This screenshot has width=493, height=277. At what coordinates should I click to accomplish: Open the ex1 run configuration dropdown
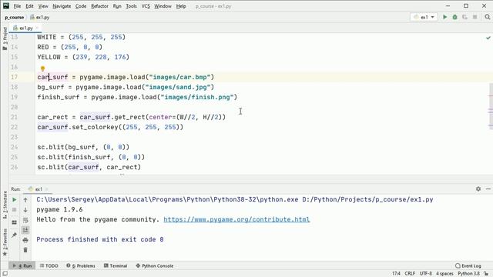(x=424, y=17)
